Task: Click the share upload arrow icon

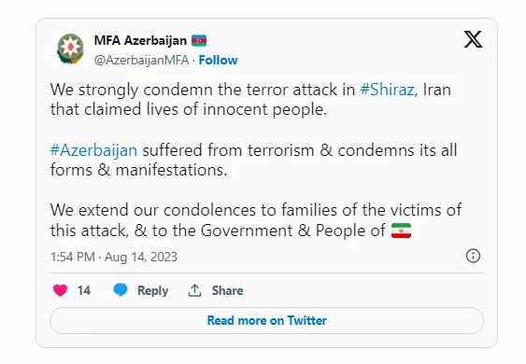Action: pos(194,290)
